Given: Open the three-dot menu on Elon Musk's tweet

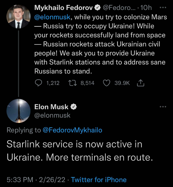Looking at the screenshot, I should pos(163,107).
